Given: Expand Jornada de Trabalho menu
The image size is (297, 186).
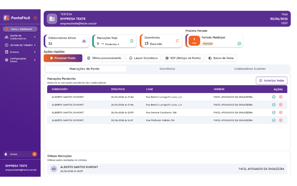Looking at the screenshot, I should [20, 45].
